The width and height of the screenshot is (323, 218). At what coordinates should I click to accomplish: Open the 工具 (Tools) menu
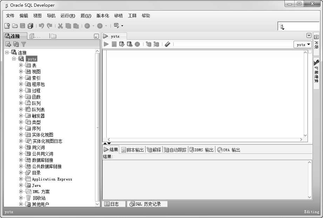pyautogui.click(x=132, y=16)
